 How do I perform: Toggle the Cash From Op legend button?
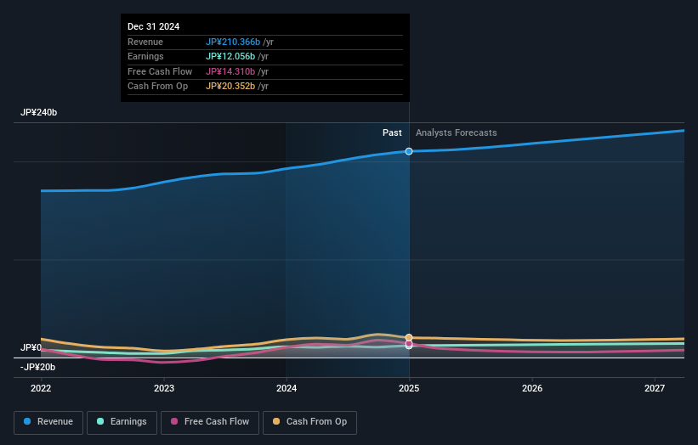click(309, 422)
